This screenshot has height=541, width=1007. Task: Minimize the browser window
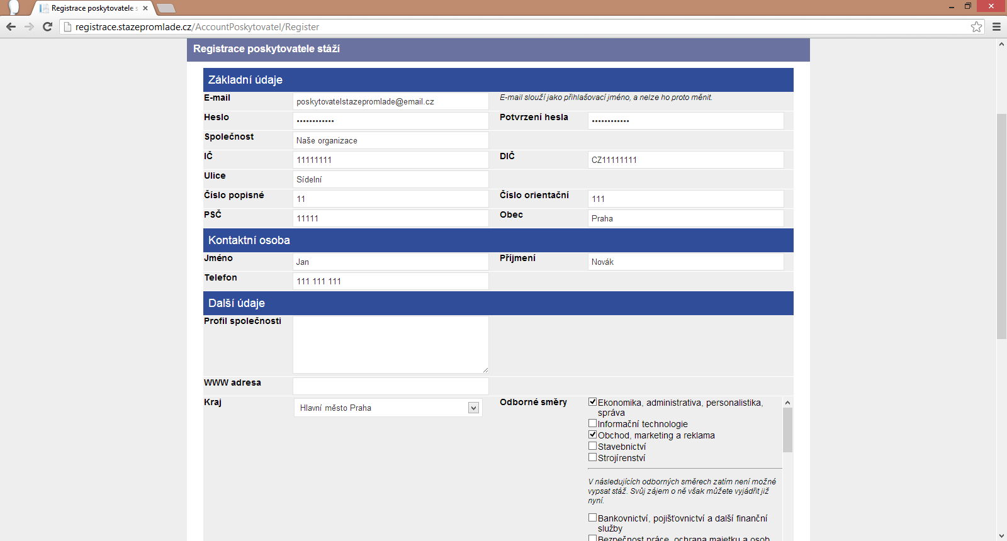952,6
